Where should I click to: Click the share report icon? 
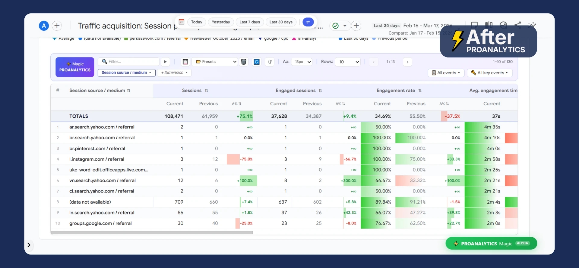click(x=518, y=25)
